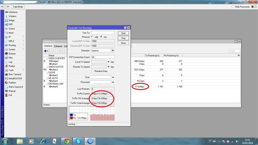This screenshot has height=145, width=258.
Task: Expand the Local Tx Speed arrow
Action: (x=108, y=62)
